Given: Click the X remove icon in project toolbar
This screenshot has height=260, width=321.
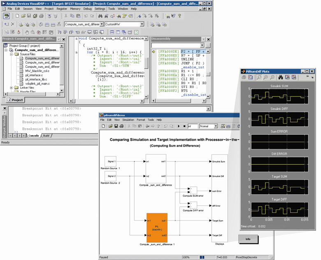Looking at the screenshot, I should (x=12, y=24).
